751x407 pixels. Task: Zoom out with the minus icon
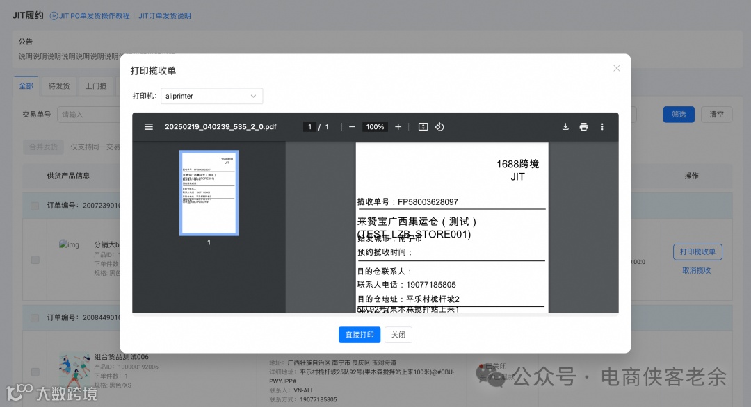click(352, 126)
